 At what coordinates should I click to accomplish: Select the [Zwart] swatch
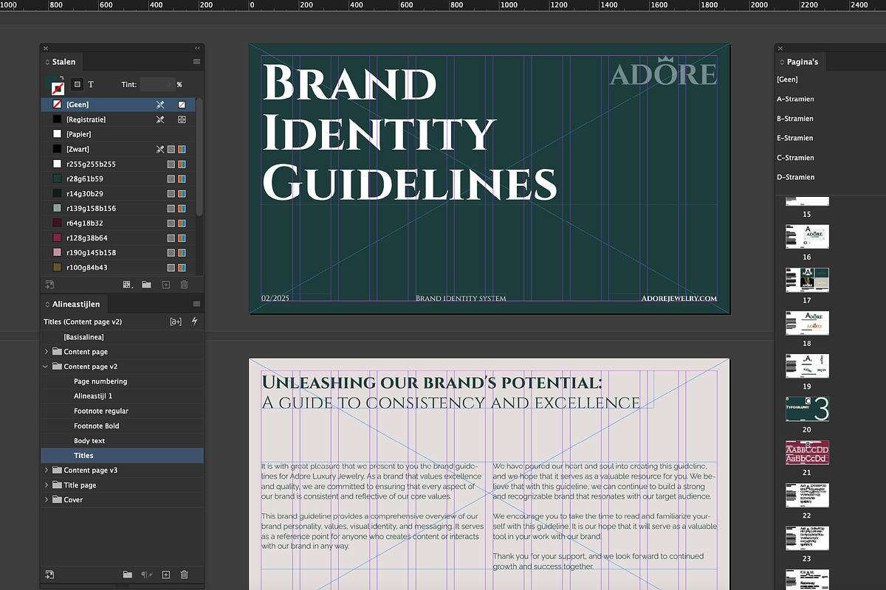[118, 149]
